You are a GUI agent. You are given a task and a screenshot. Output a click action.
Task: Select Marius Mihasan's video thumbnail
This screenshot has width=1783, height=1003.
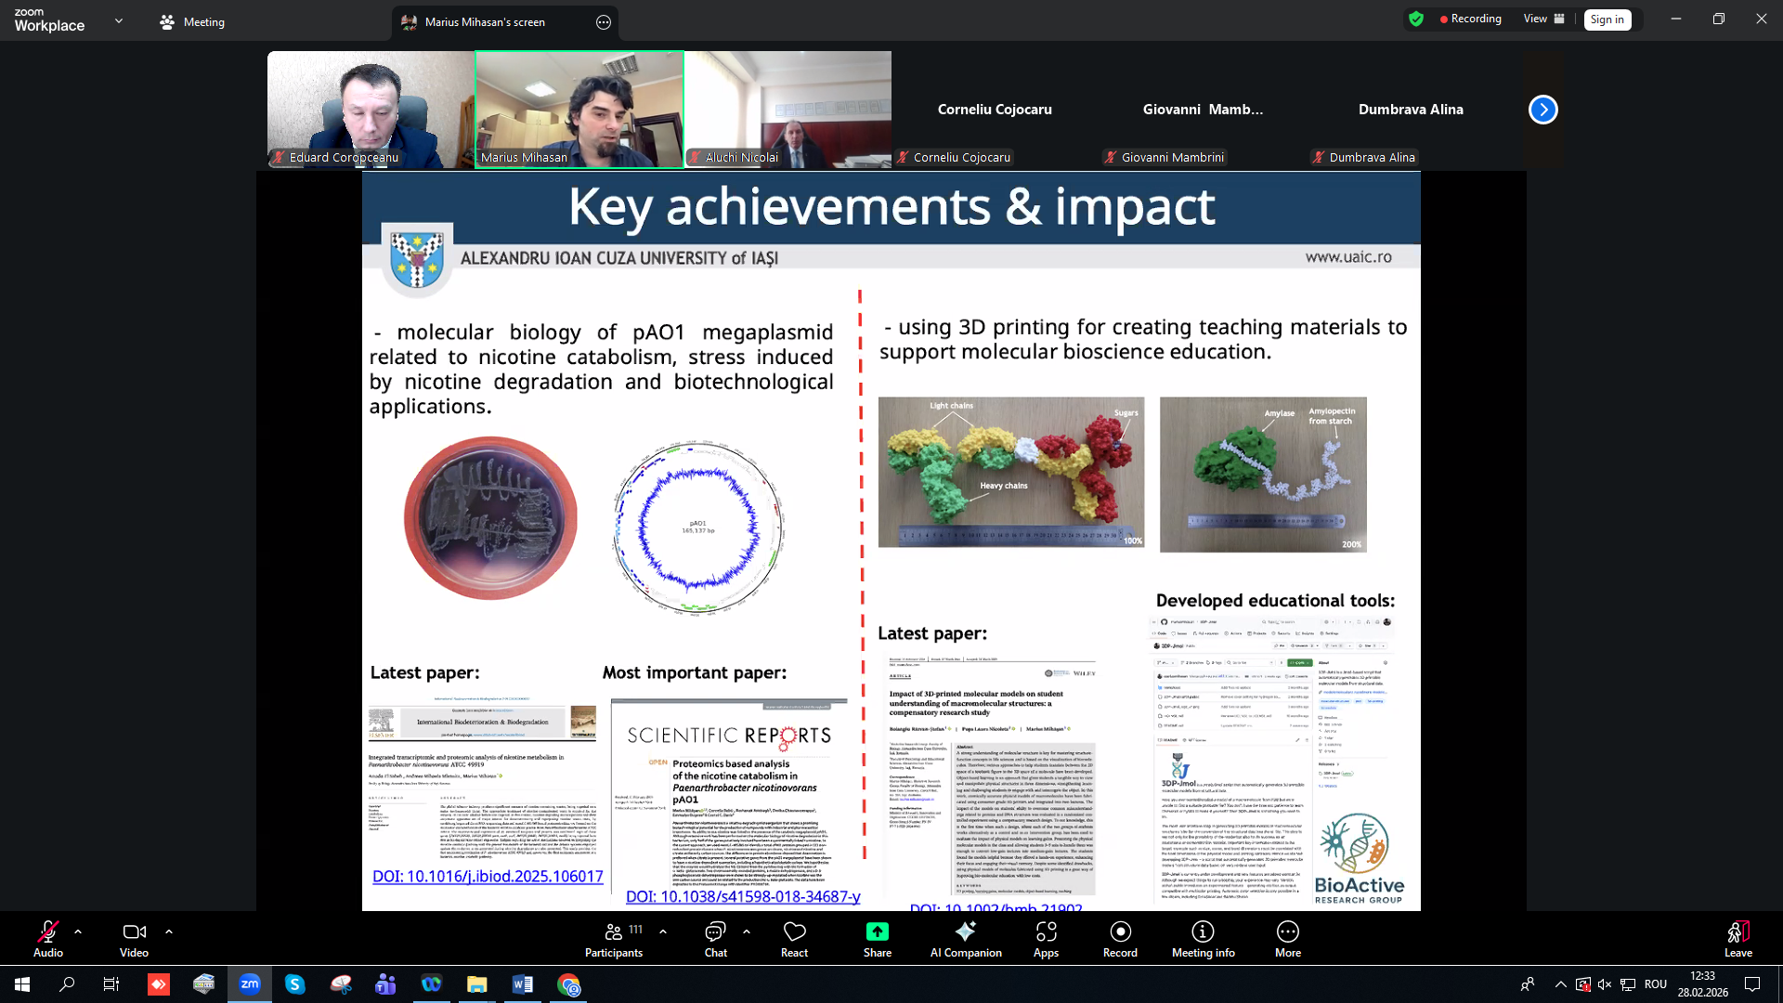[579, 109]
